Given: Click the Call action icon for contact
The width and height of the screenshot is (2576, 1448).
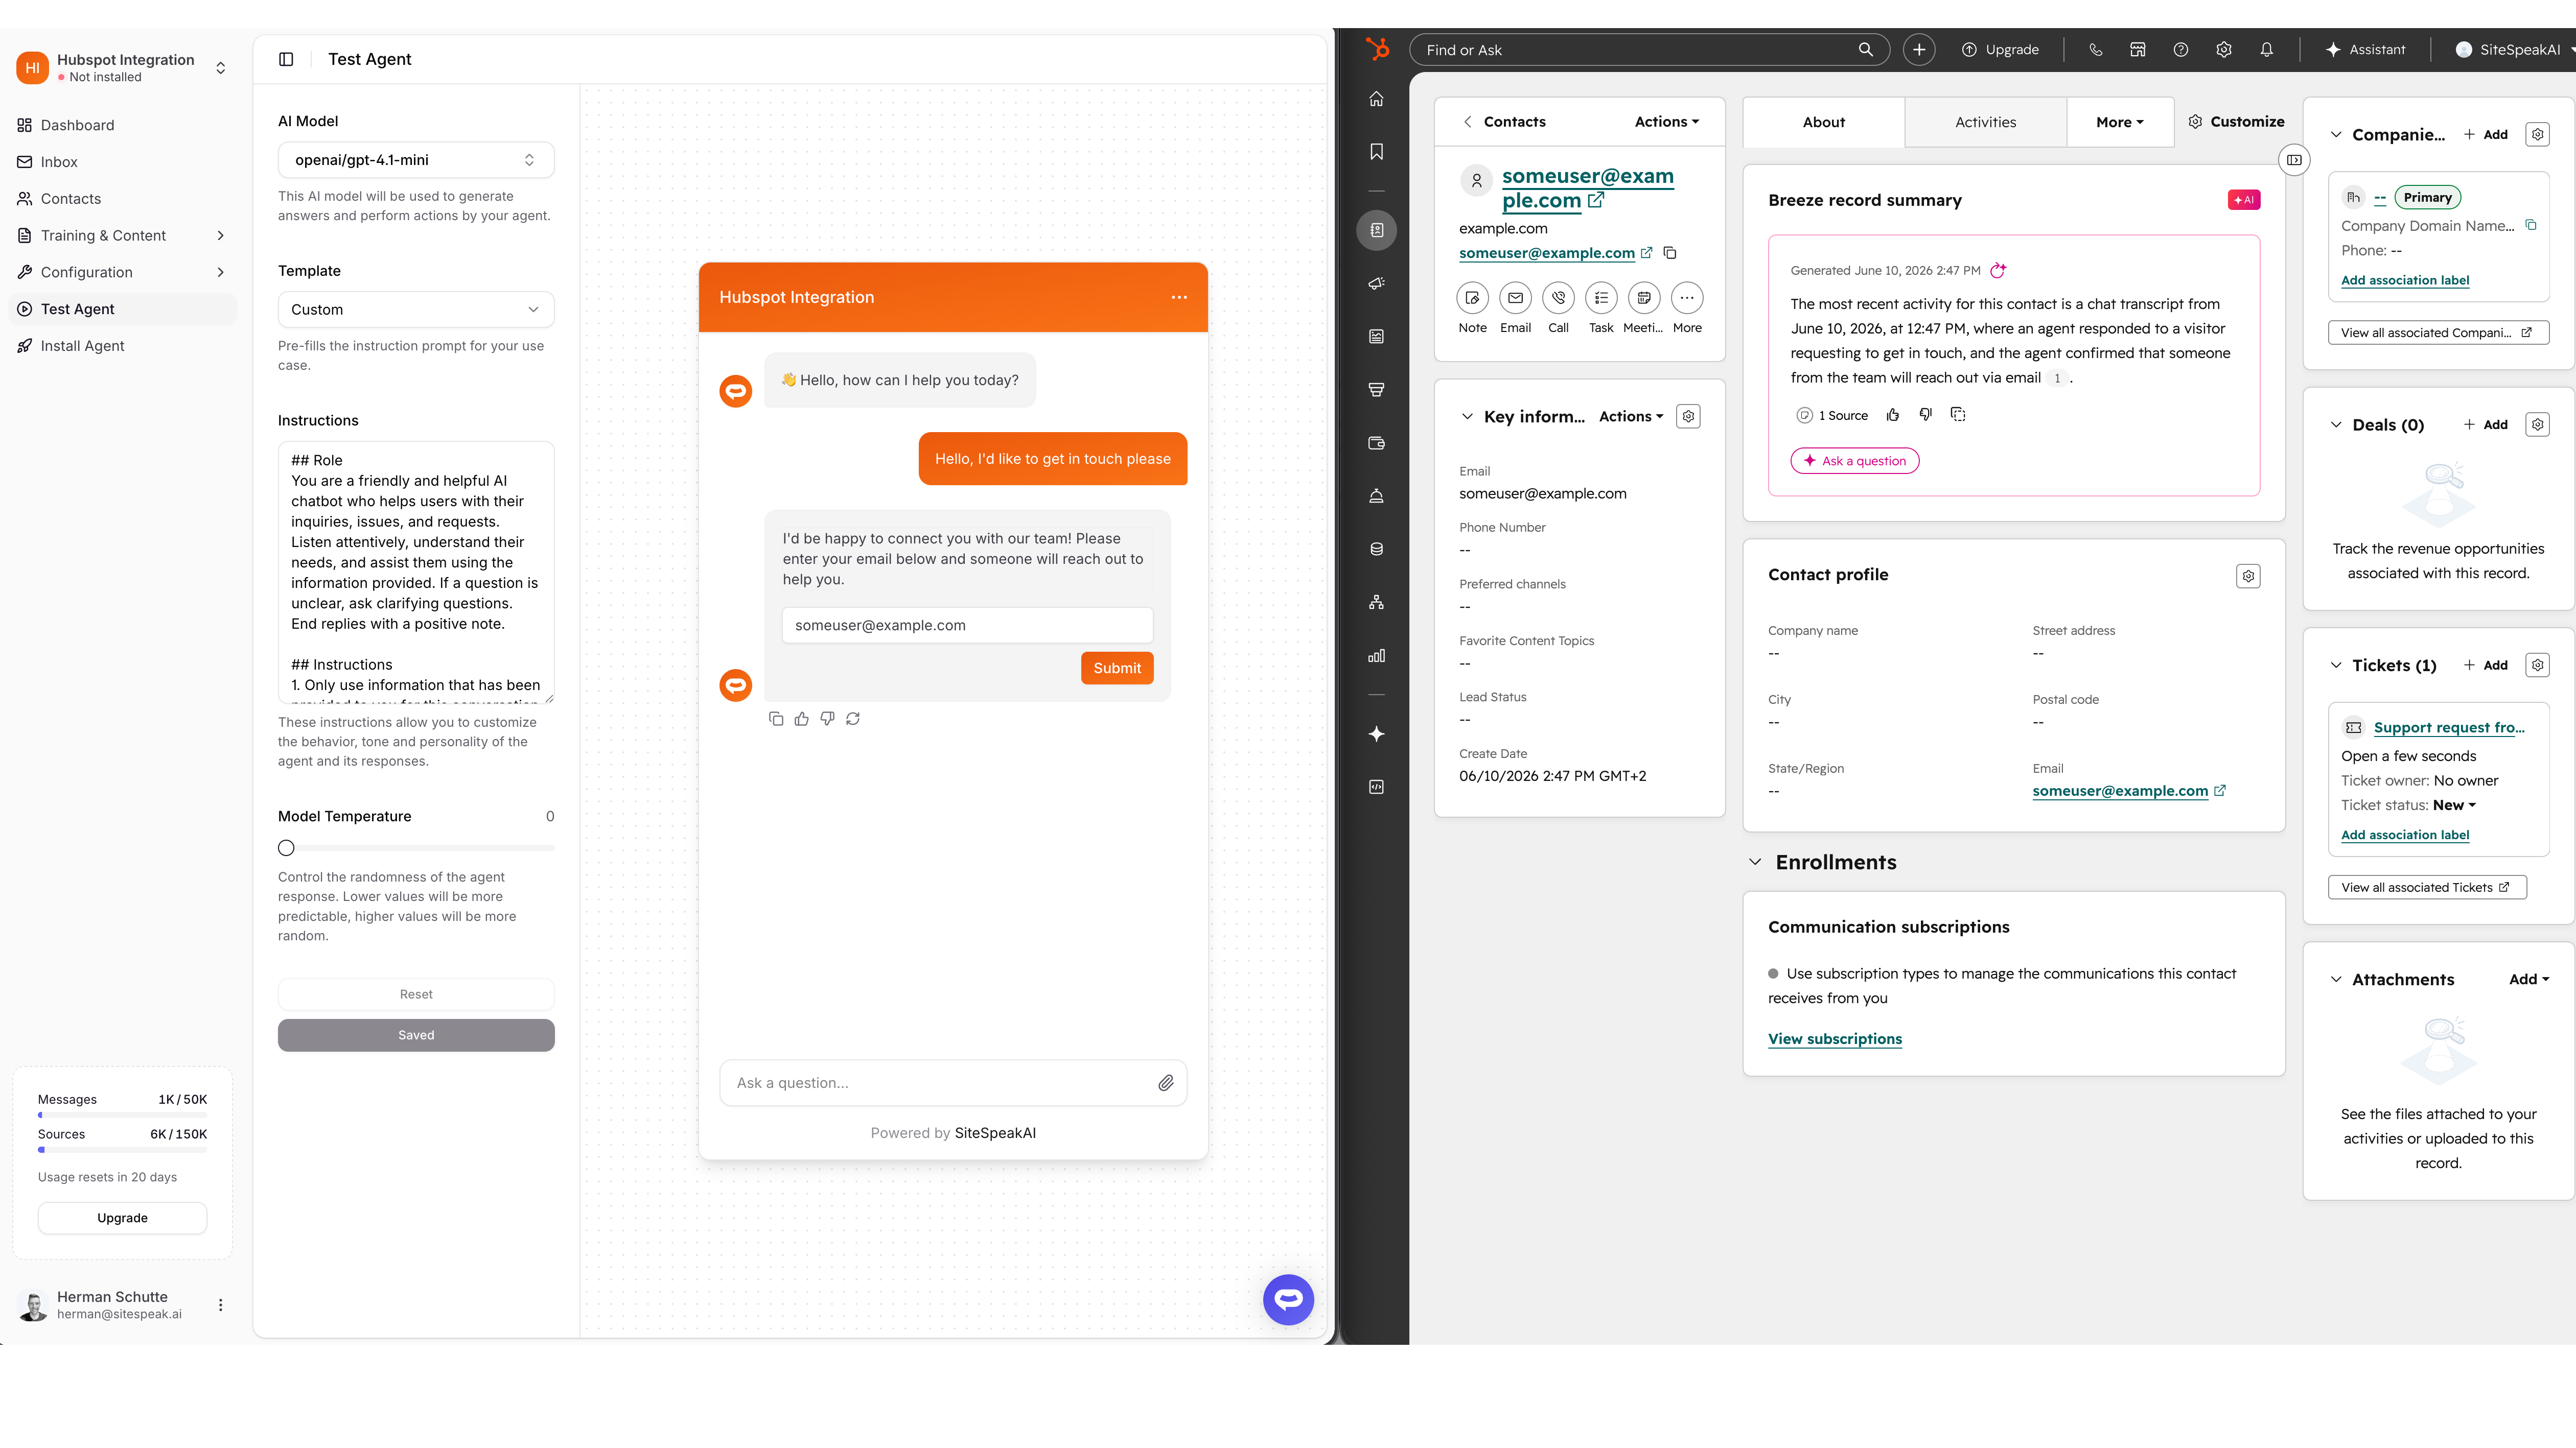Looking at the screenshot, I should coord(1558,298).
